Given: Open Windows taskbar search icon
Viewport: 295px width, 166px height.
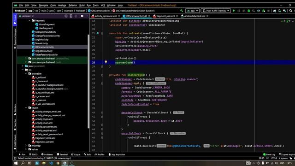Looking at the screenshot, I should pyautogui.click(x=23, y=163).
